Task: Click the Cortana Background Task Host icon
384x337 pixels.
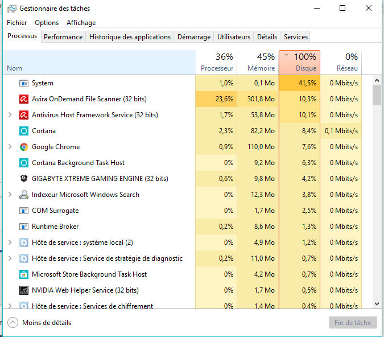Action: pyautogui.click(x=24, y=163)
